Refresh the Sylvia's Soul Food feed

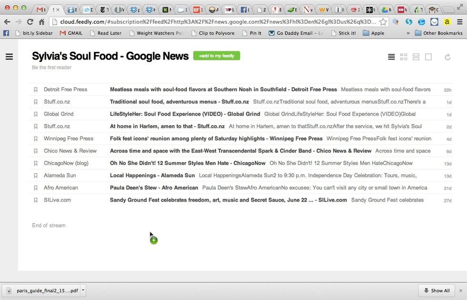(447, 57)
